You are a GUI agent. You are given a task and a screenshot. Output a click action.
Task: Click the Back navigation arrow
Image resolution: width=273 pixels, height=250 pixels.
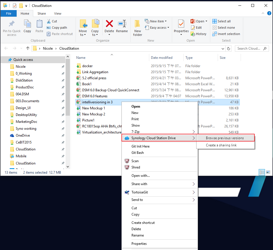click(6, 48)
